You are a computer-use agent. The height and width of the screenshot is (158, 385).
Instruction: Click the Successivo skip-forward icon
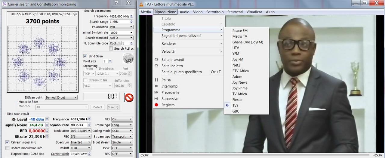pos(156,99)
